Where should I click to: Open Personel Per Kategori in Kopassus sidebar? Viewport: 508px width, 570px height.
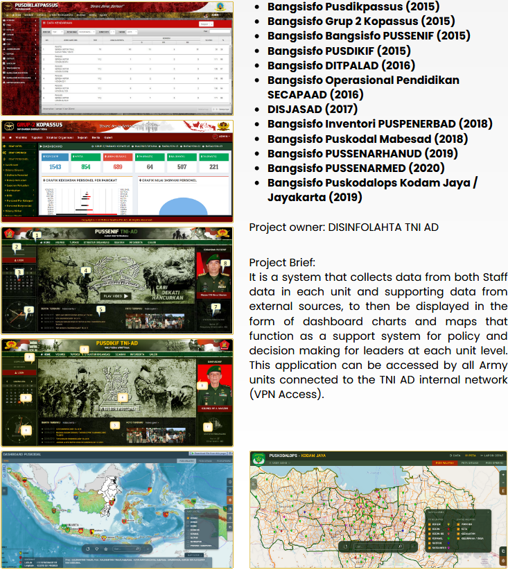(20, 200)
